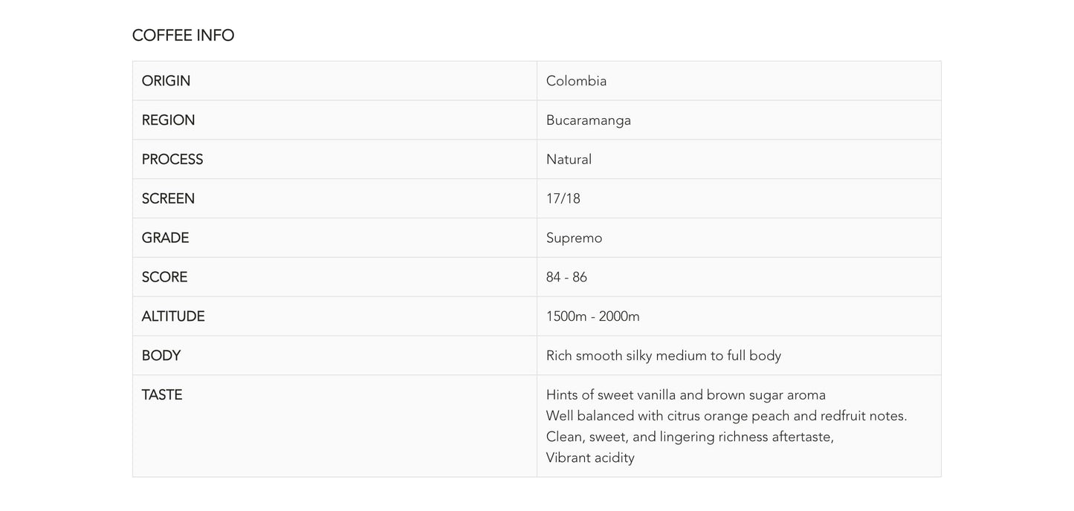Click the REGION row label

coord(168,120)
